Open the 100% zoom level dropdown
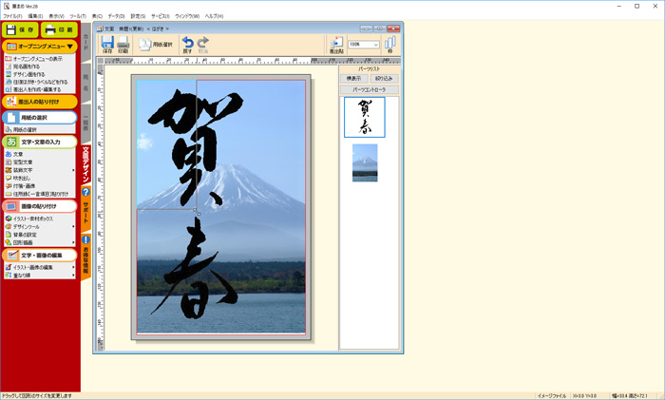Screen dimensions: 665x400 click(x=364, y=45)
